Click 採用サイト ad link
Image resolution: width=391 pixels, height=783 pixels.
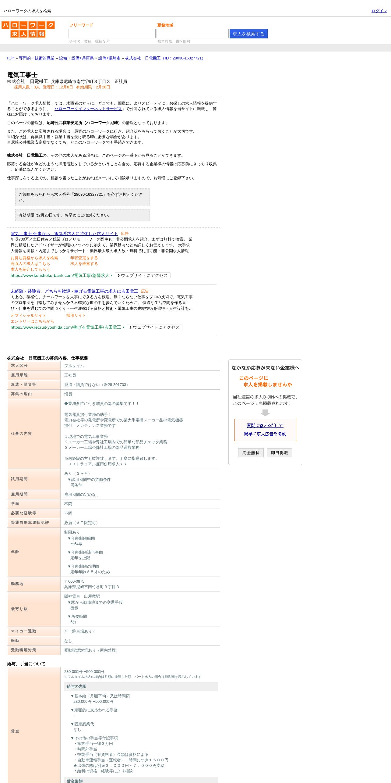76,316
